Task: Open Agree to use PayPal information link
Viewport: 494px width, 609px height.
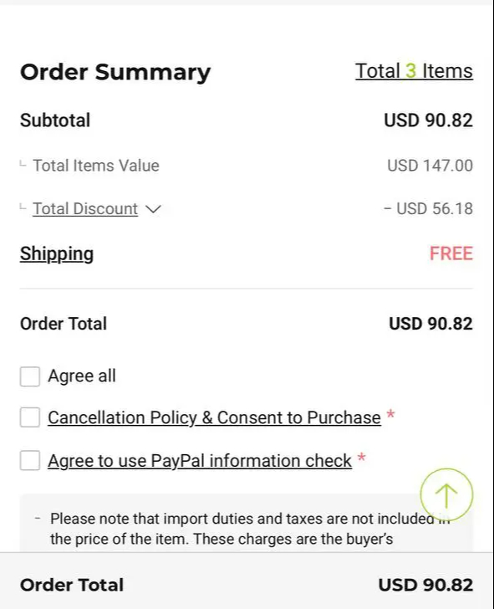Action: (x=200, y=461)
